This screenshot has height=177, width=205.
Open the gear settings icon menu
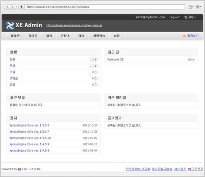(198, 7)
